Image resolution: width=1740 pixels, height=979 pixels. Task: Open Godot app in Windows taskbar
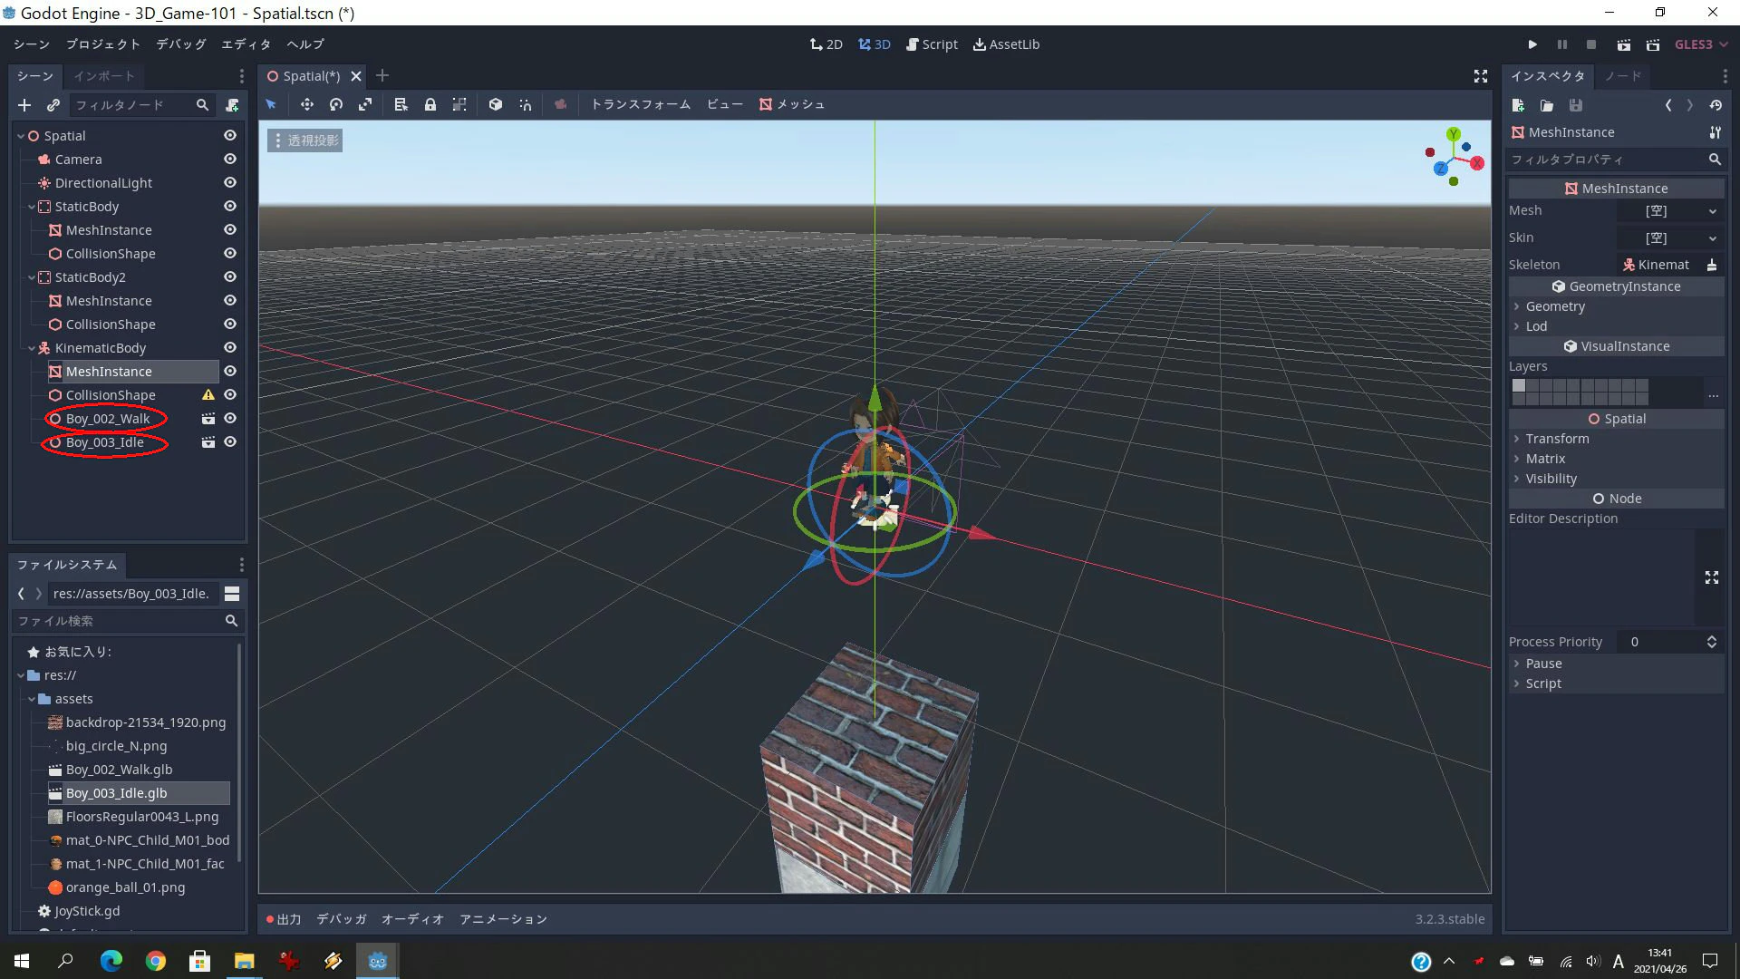(377, 961)
